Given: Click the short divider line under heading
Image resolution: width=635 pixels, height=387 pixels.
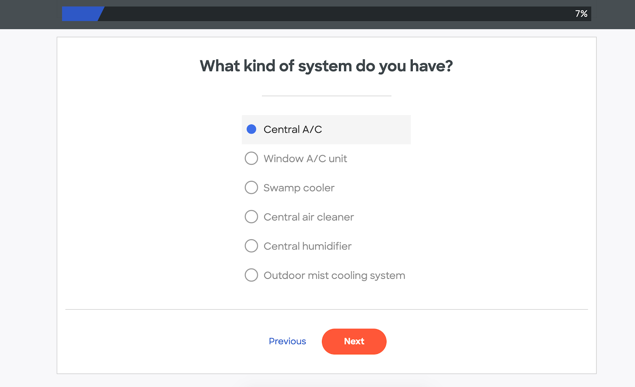Looking at the screenshot, I should click(326, 96).
